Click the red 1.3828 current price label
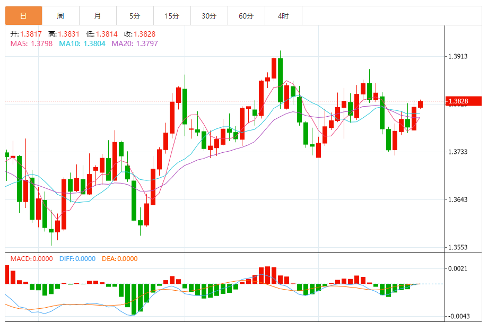Image resolution: width=488 pixels, height=322 pixels. click(x=464, y=101)
